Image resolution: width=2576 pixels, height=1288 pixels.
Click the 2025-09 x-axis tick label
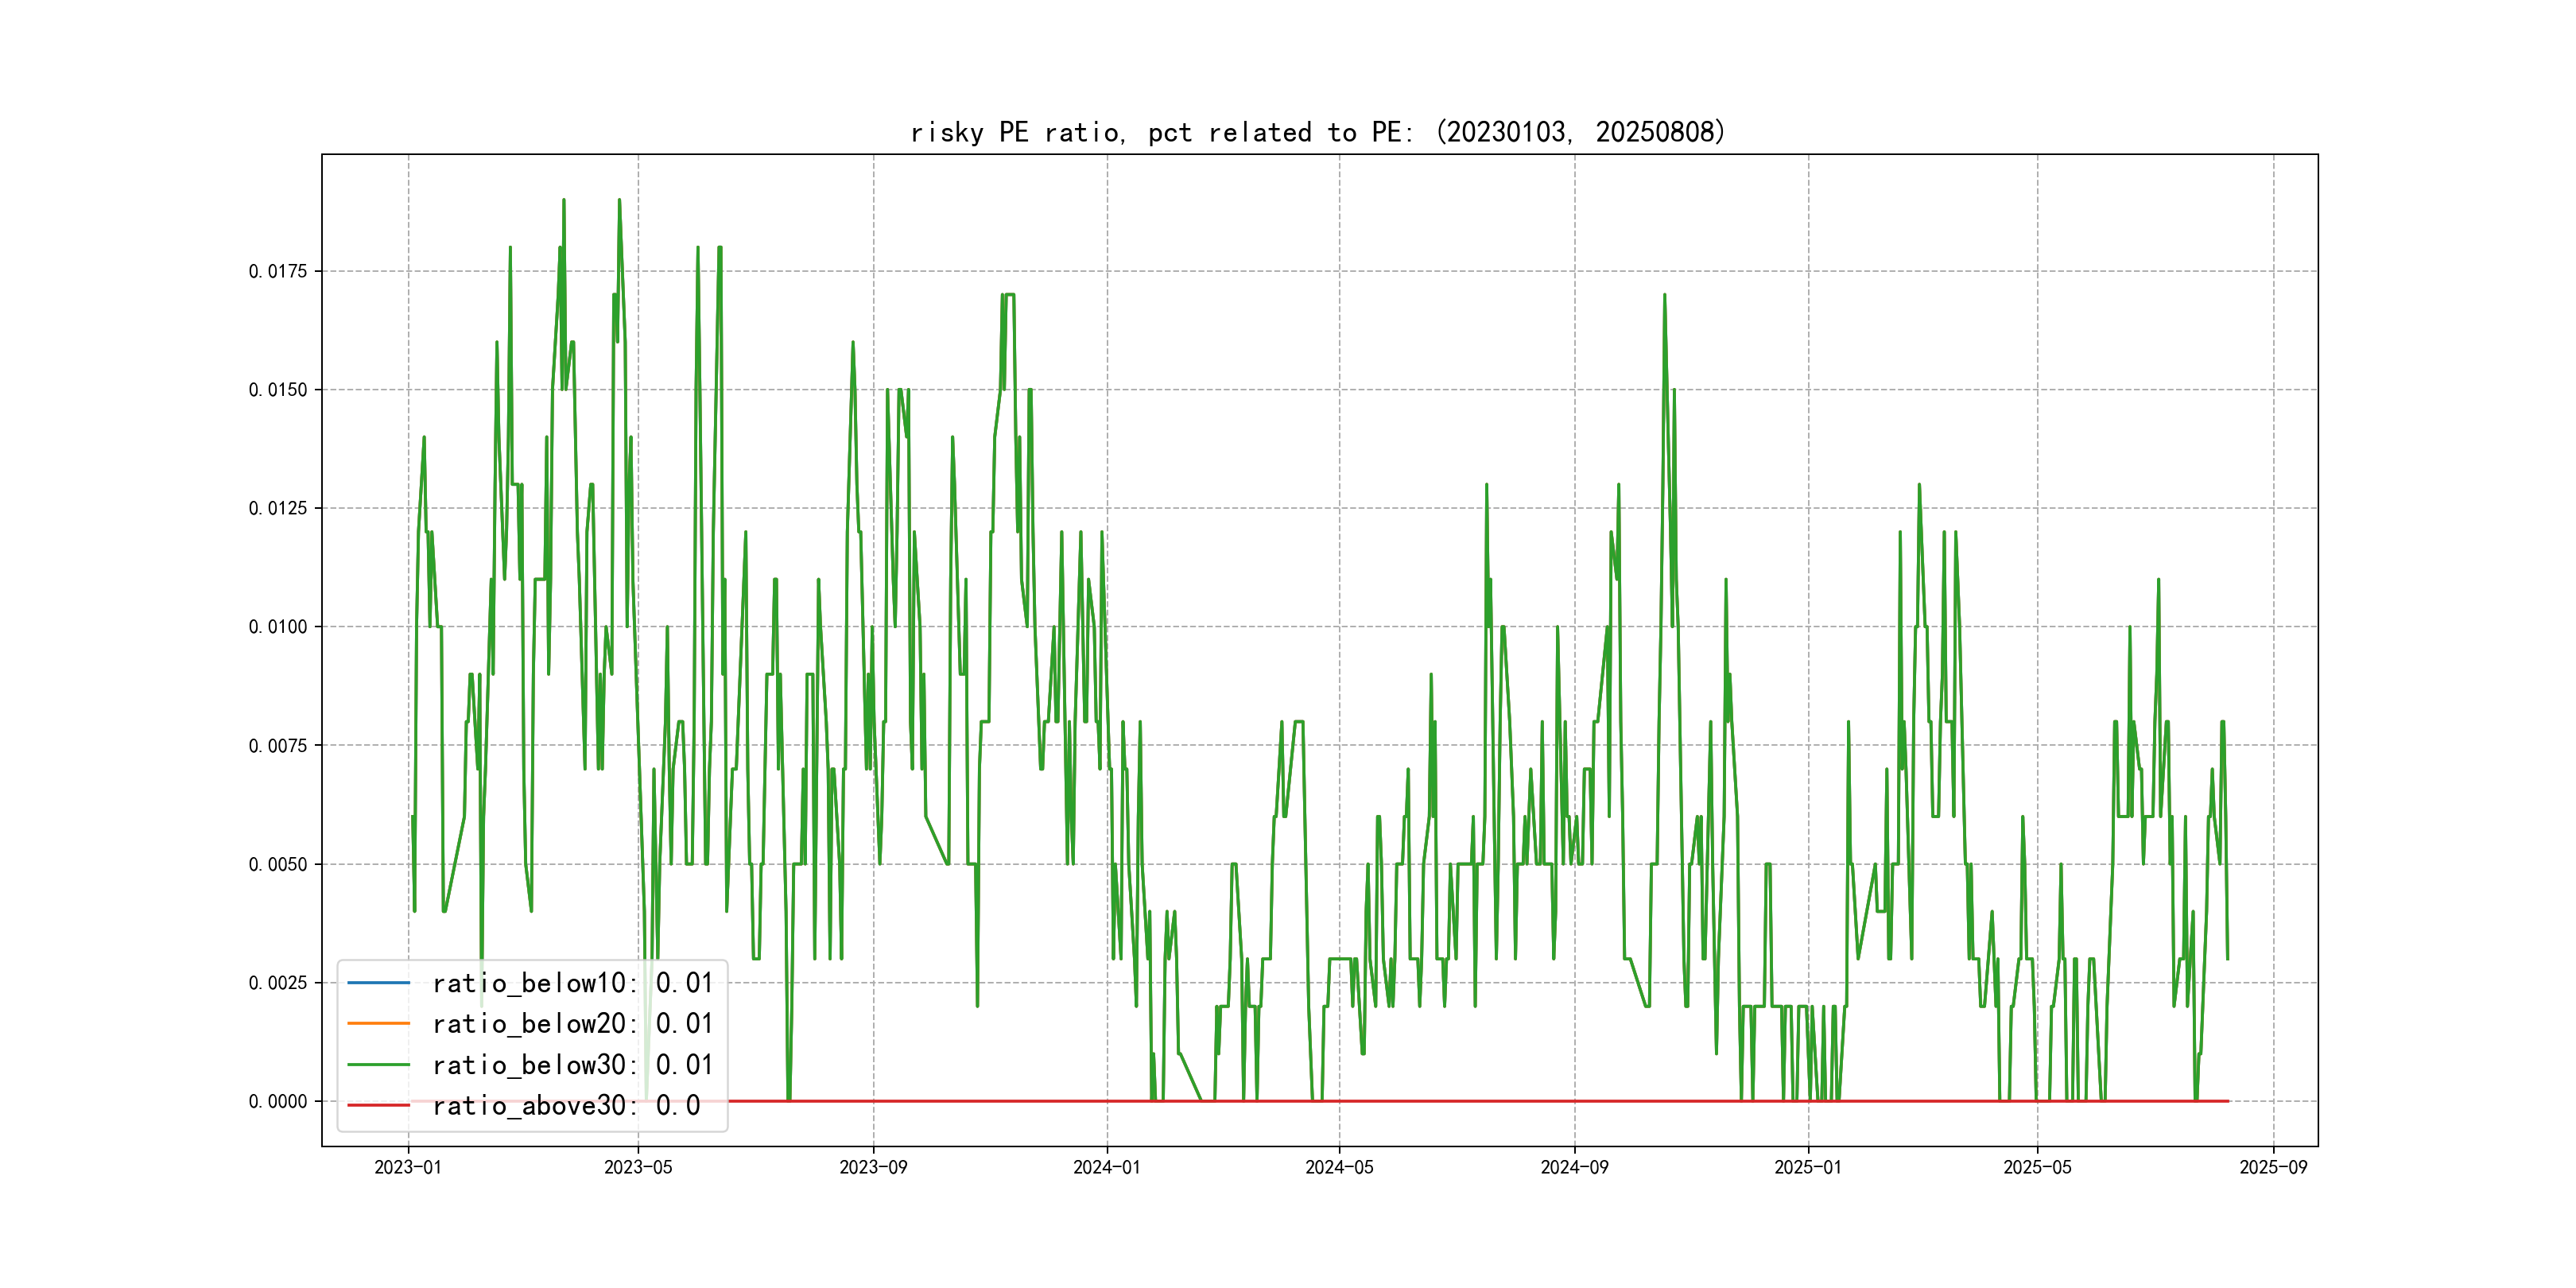(x=2272, y=1167)
